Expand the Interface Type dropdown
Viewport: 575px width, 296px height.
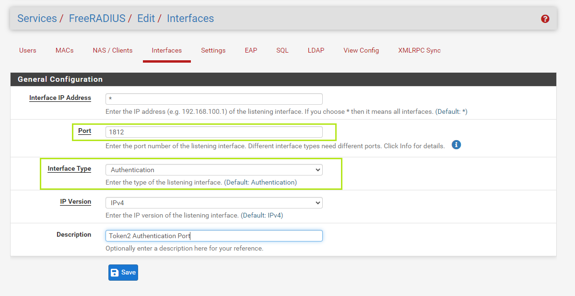tap(214, 170)
